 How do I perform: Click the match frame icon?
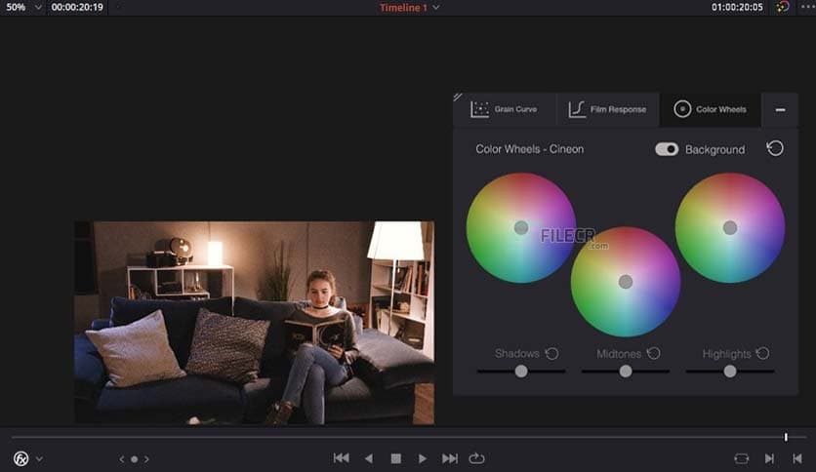pos(741,458)
